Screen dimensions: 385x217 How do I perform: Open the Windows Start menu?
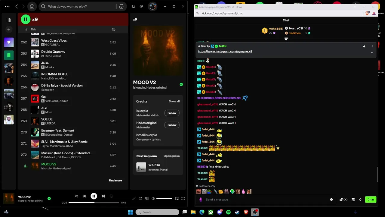[130, 212]
